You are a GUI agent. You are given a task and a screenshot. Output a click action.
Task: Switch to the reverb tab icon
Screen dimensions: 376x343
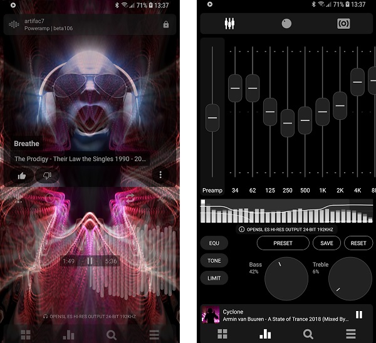pos(343,24)
